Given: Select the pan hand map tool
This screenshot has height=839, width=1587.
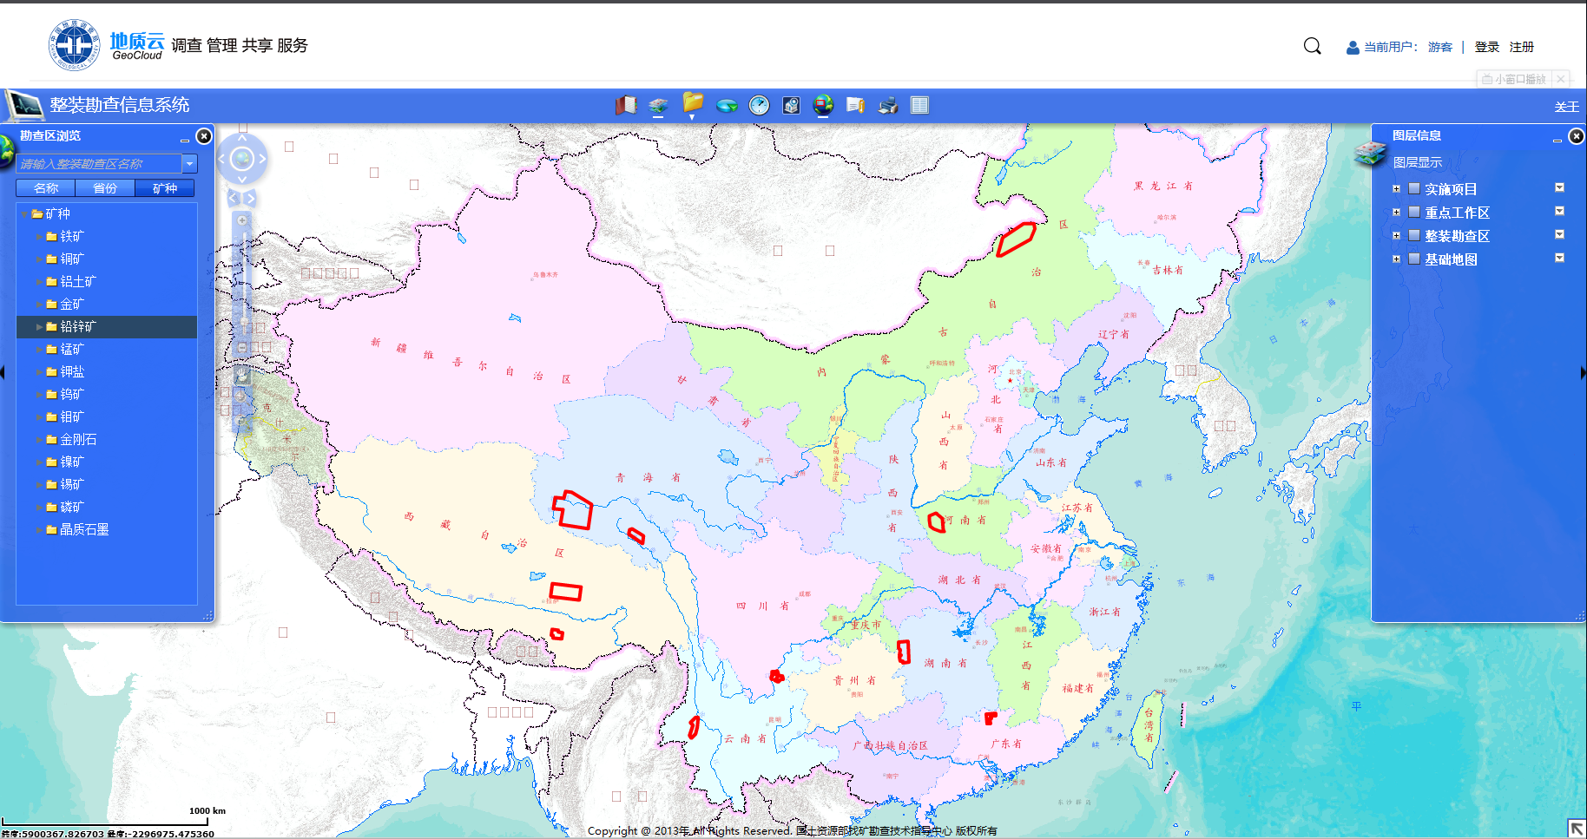Looking at the screenshot, I should coord(242,375).
